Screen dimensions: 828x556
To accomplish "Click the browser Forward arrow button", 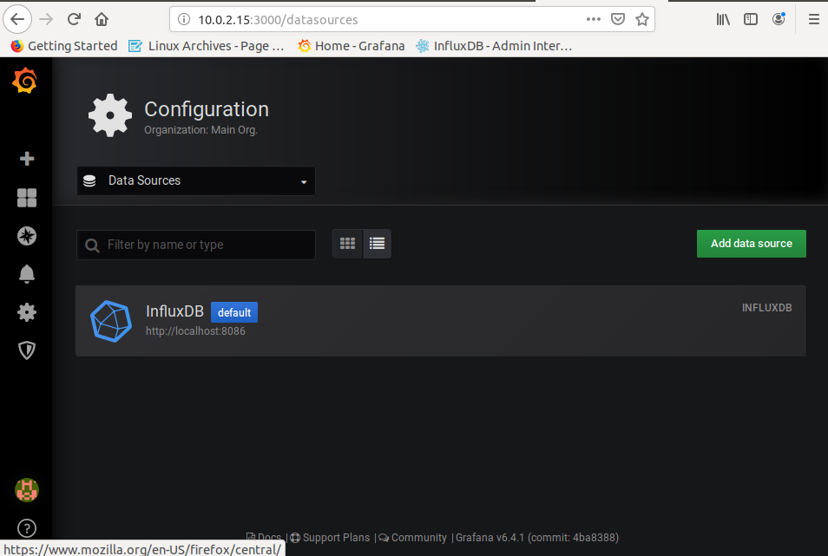I will coord(47,20).
